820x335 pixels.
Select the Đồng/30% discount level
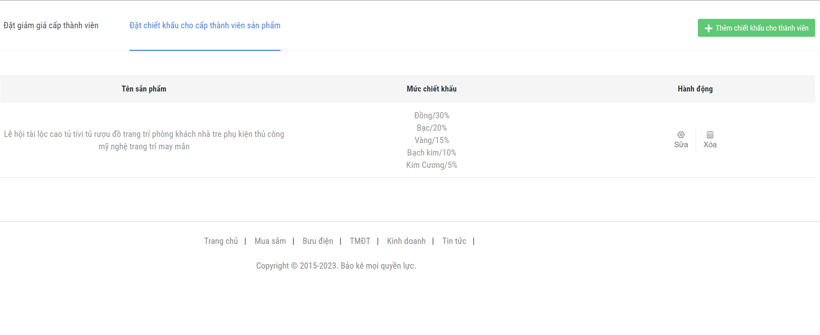431,115
